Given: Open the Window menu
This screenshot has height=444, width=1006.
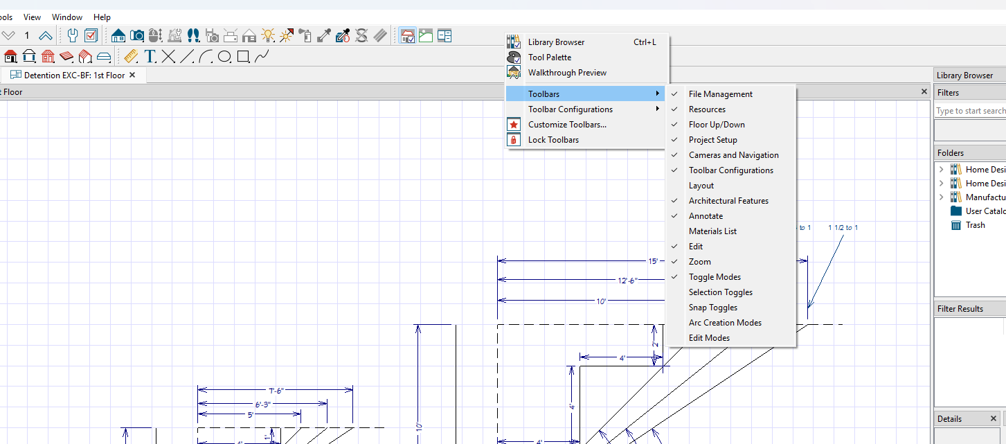Looking at the screenshot, I should click(67, 17).
